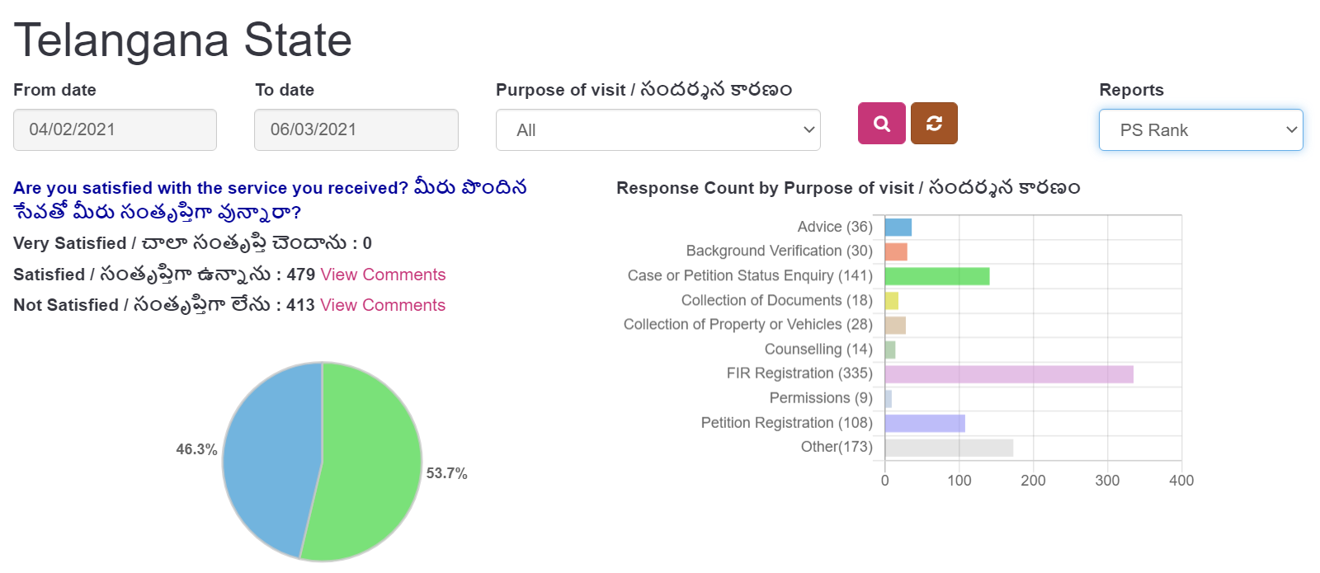
Task: Expand the PS Rank reports dropdown
Action: pyautogui.click(x=1200, y=130)
